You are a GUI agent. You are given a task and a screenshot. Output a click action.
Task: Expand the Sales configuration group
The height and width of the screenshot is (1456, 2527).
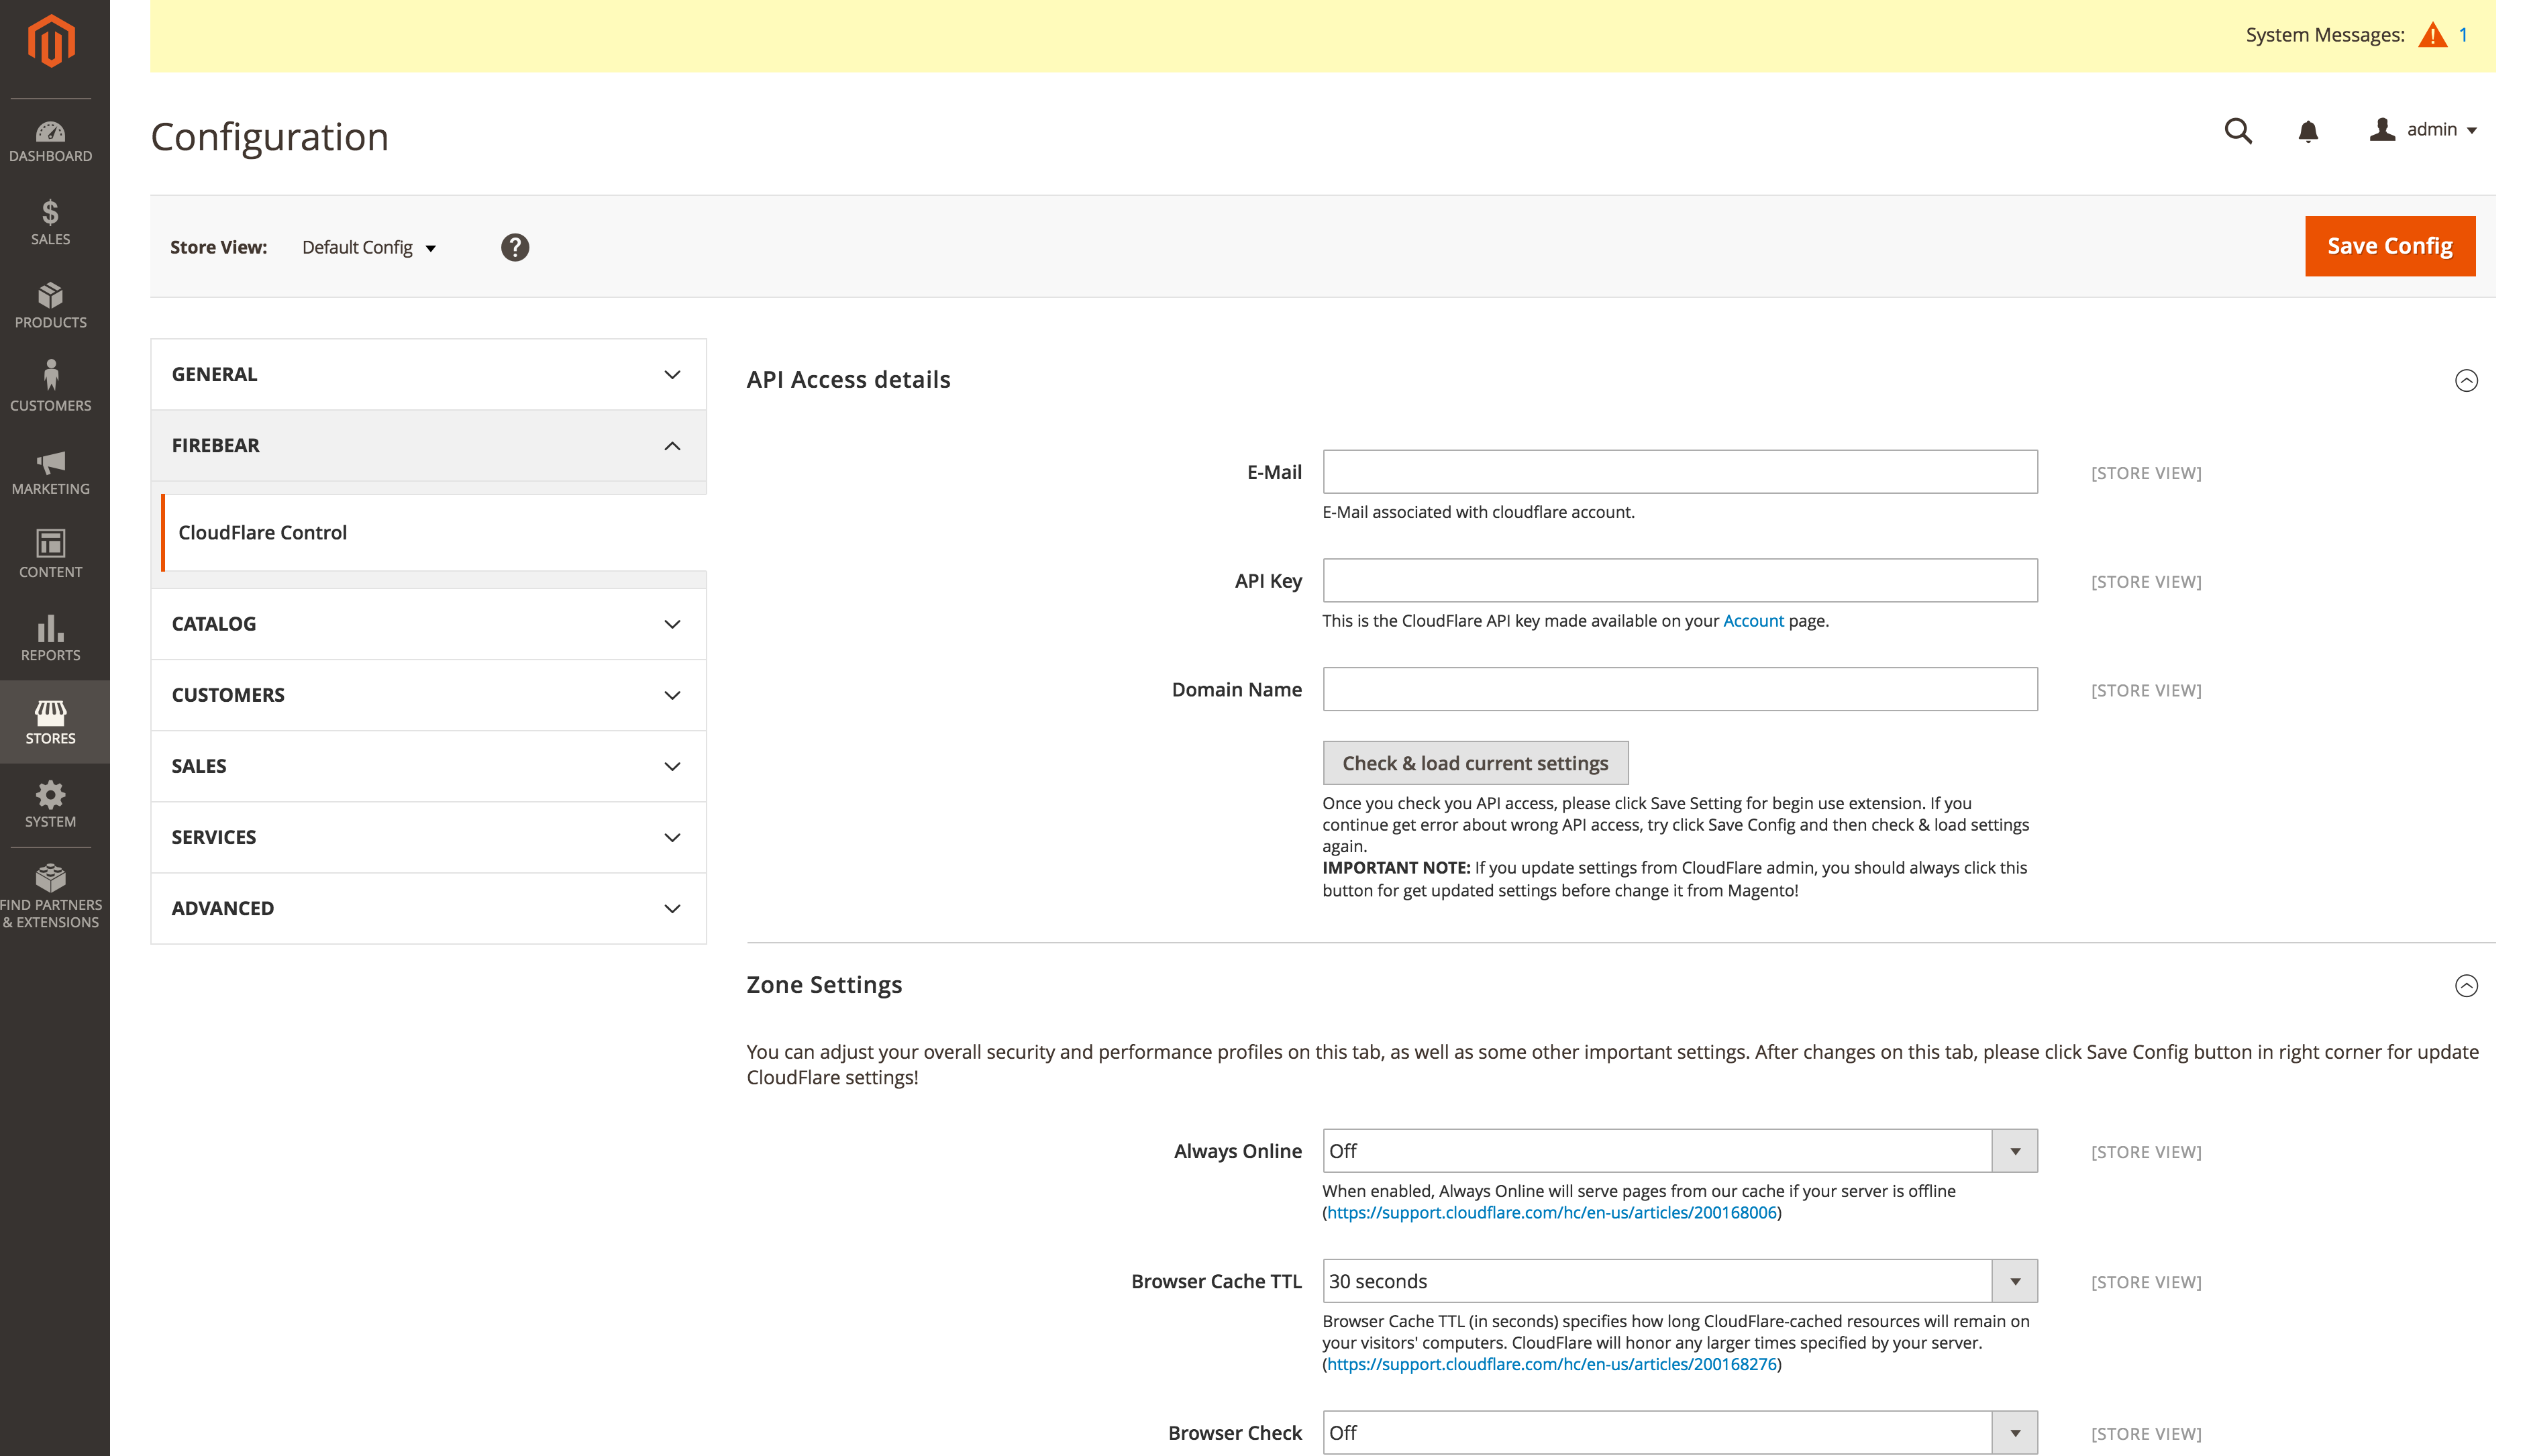point(428,766)
